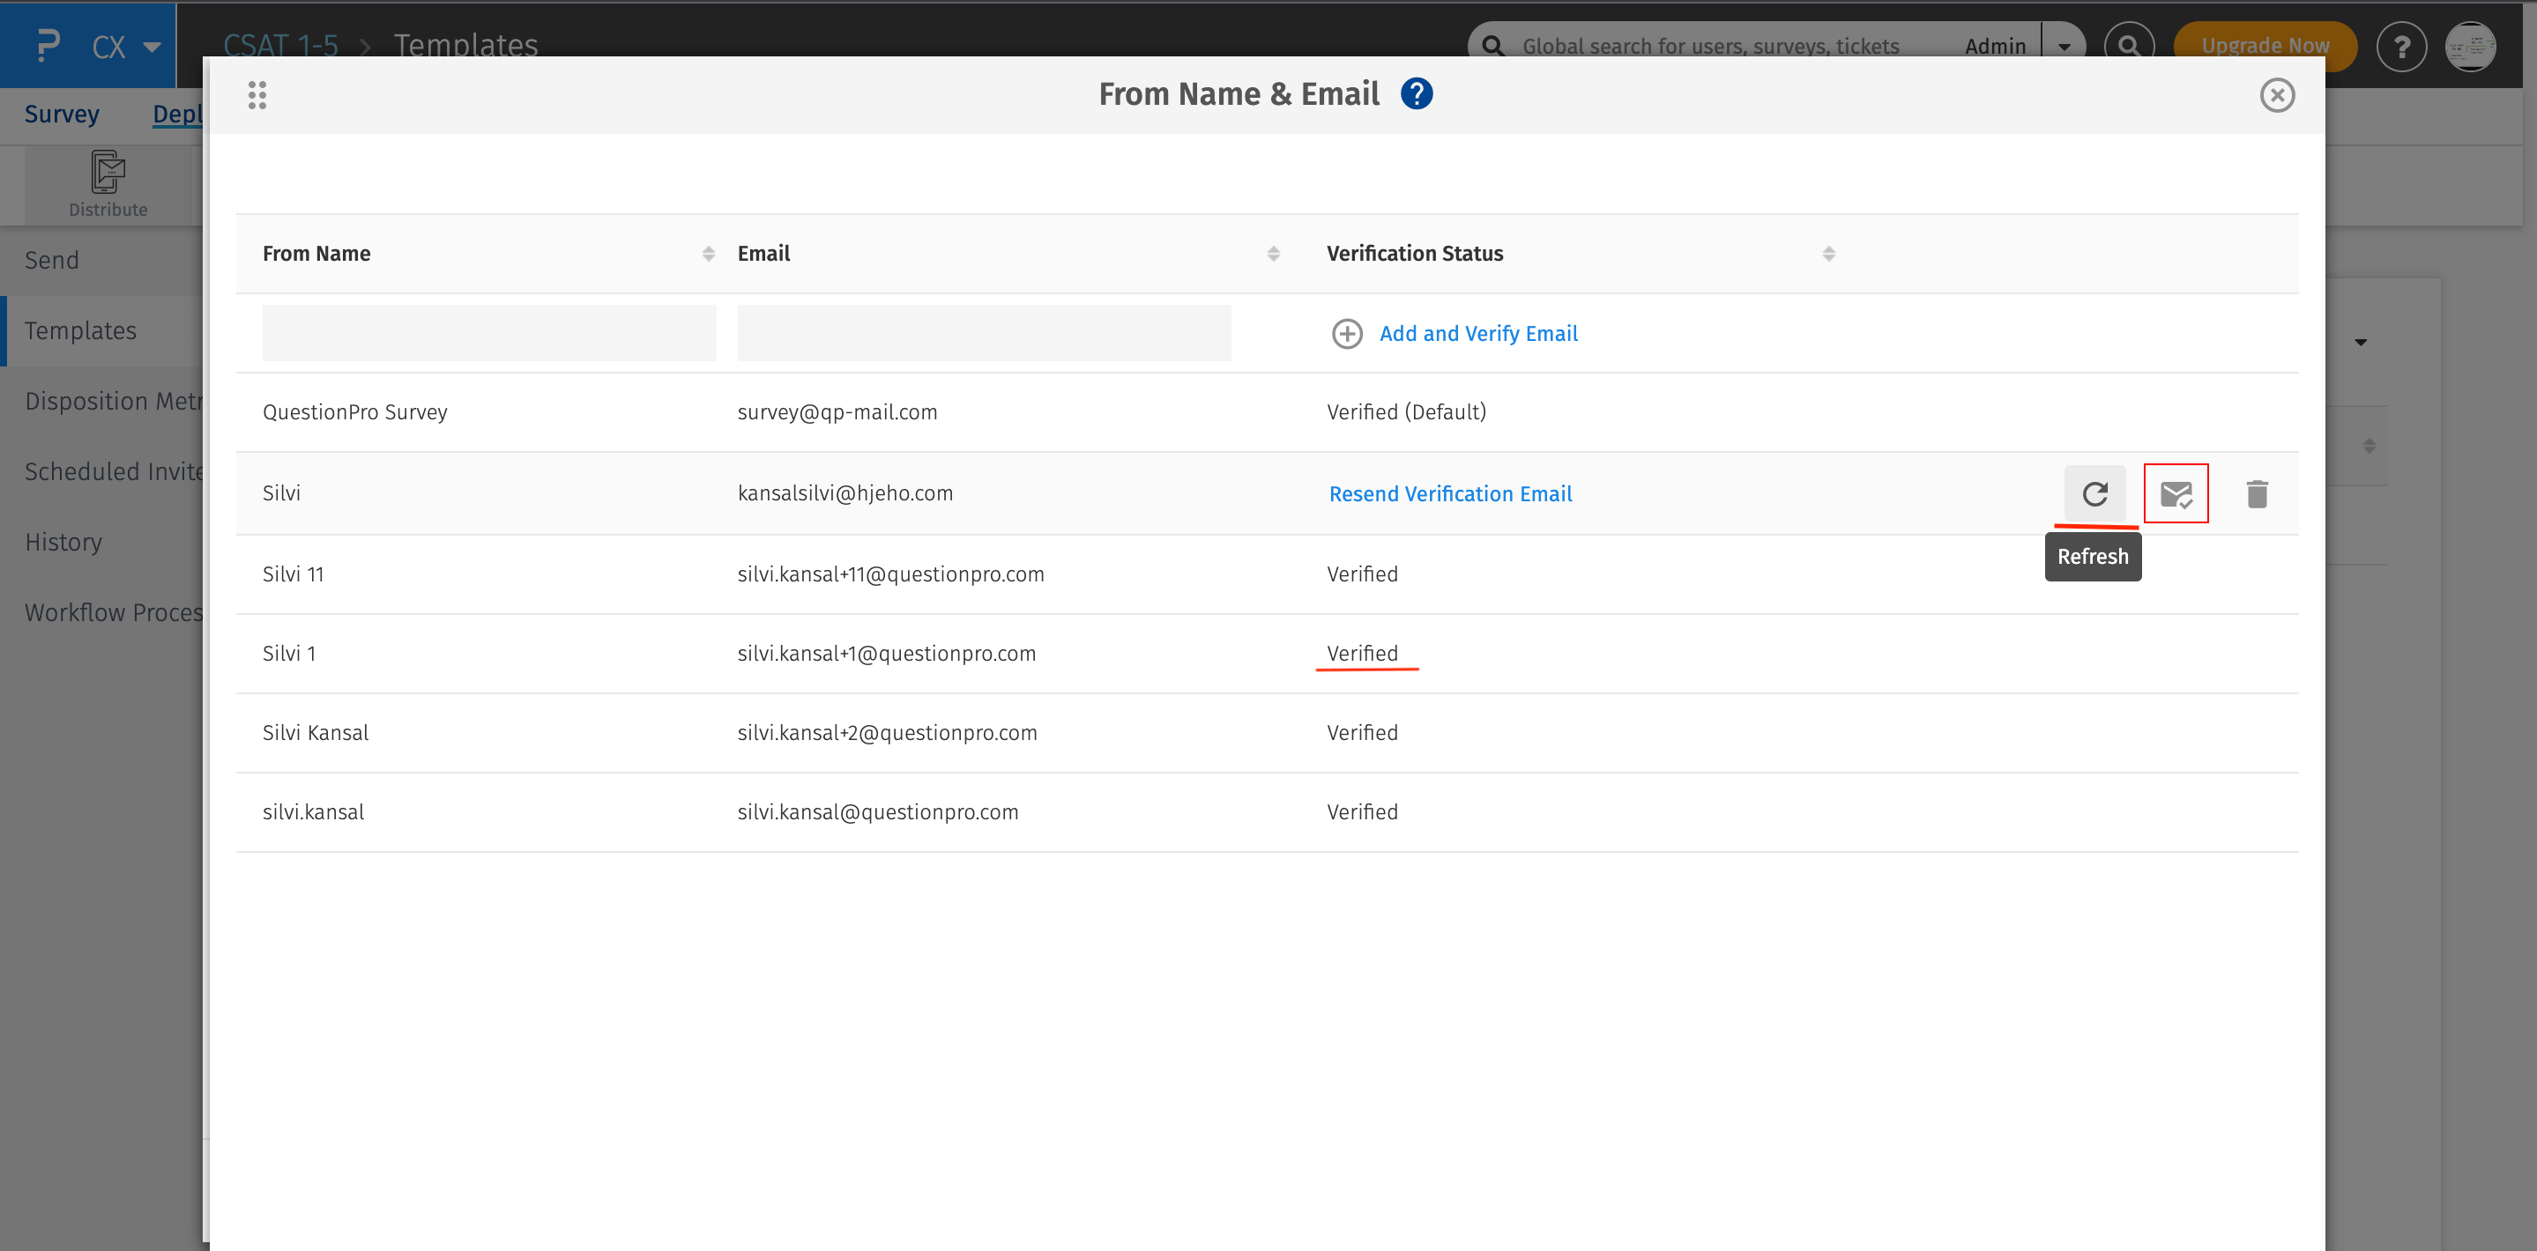Select Send in the left sidebar

click(51, 261)
